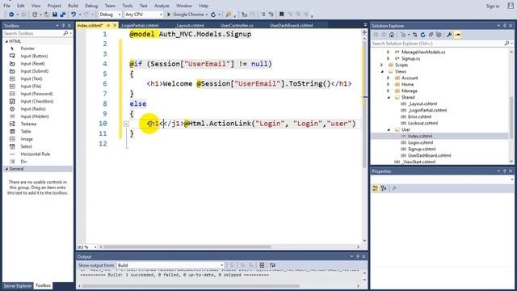Expand the General group in Toolbox
The width and height of the screenshot is (517, 291).
click(x=6, y=169)
